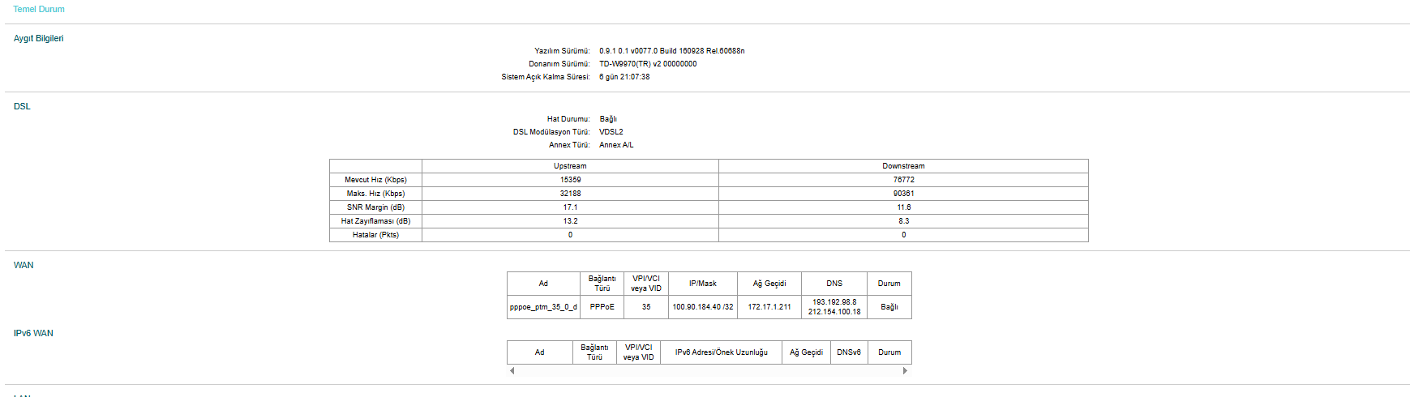This screenshot has height=397, width=1410.
Task: Click upstream attenuation value '13.2'
Action: 570,221
